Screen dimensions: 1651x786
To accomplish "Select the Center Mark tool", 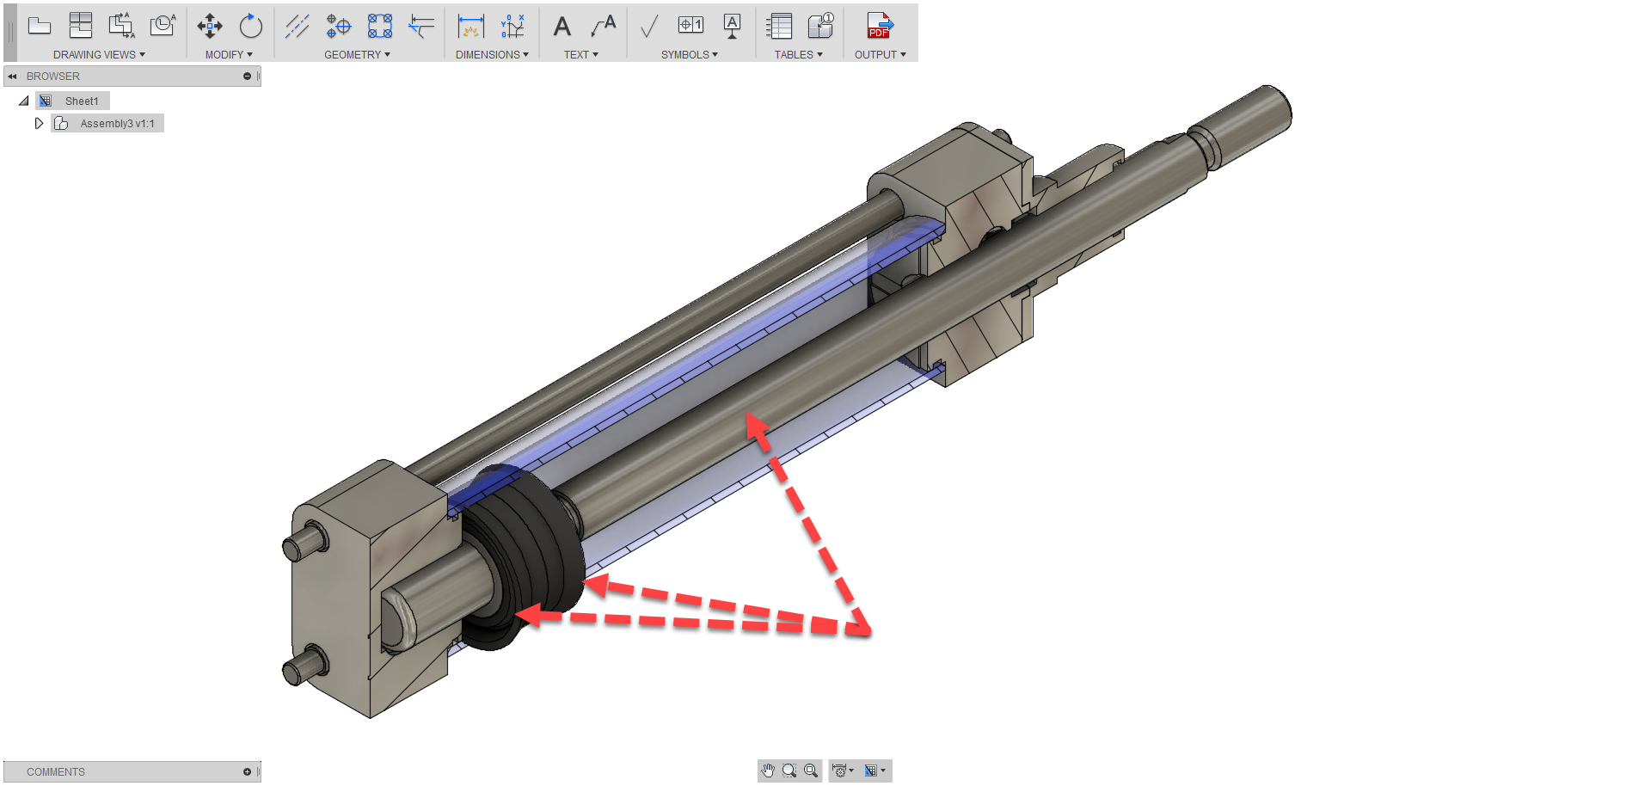I will pyautogui.click(x=338, y=26).
